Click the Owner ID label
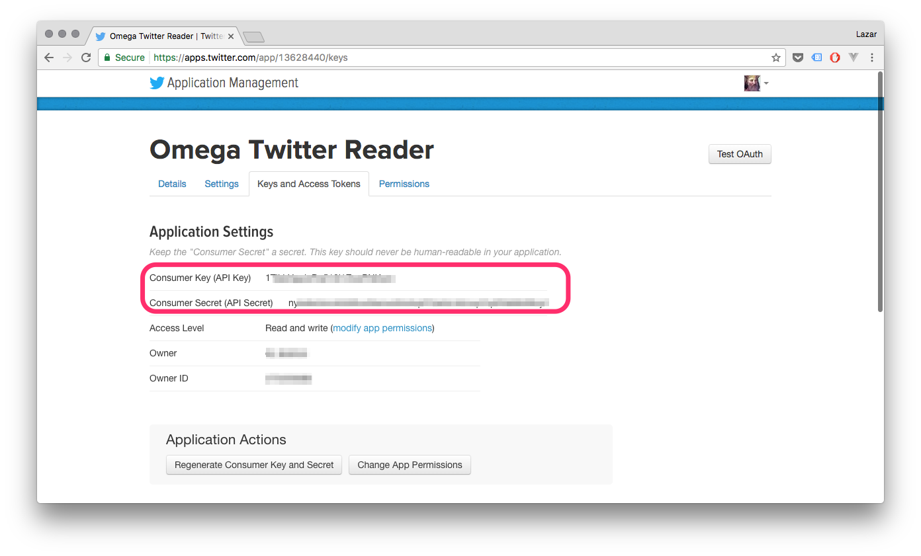The width and height of the screenshot is (921, 556). tap(169, 378)
